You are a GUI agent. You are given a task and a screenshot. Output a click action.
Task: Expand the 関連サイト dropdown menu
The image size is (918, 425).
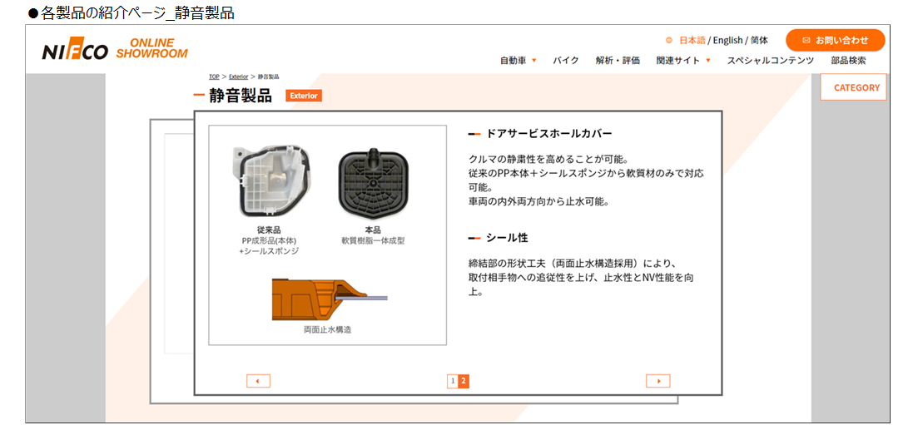[683, 60]
